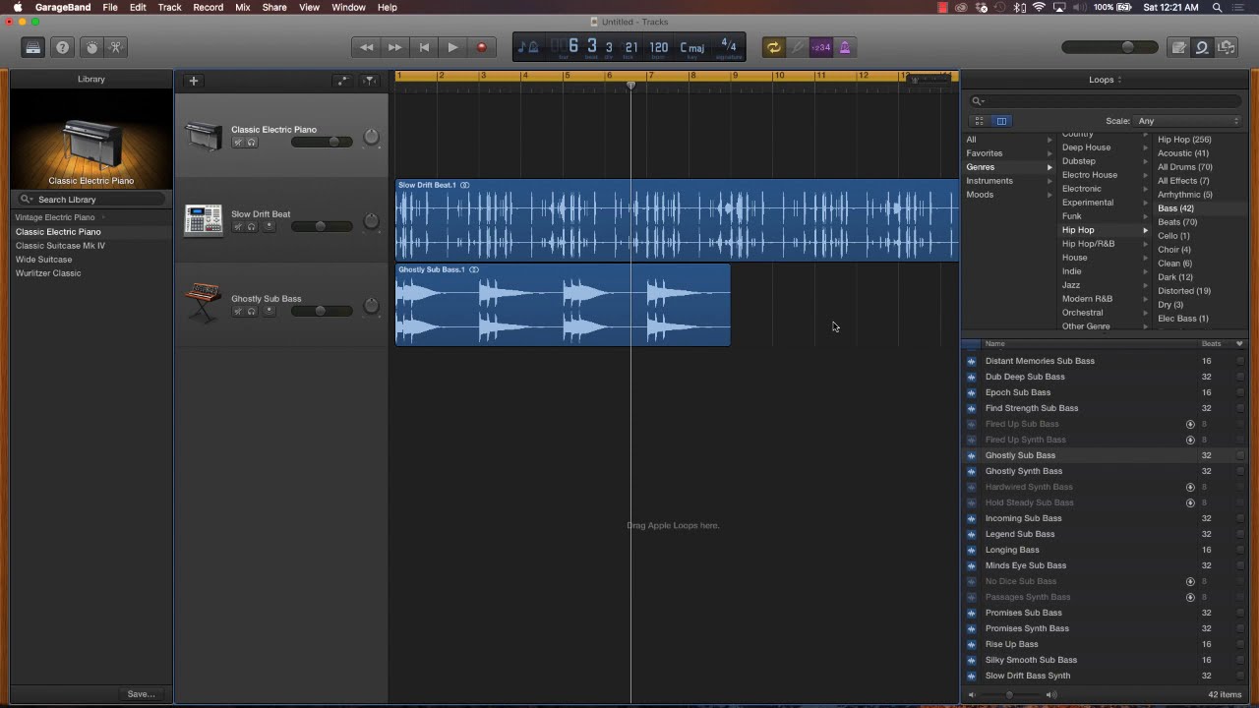Download the Hold Steady Sub Bass loop
This screenshot has width=1259, height=708.
click(1190, 502)
